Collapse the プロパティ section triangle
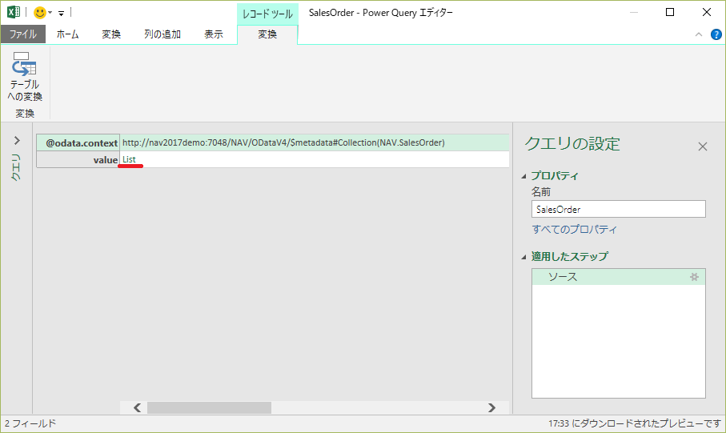The height and width of the screenshot is (433, 726). point(523,176)
